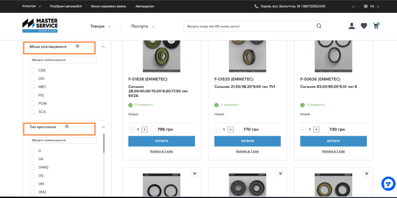Open the shopping cart icon
This screenshot has height=198, width=397.
376,26
